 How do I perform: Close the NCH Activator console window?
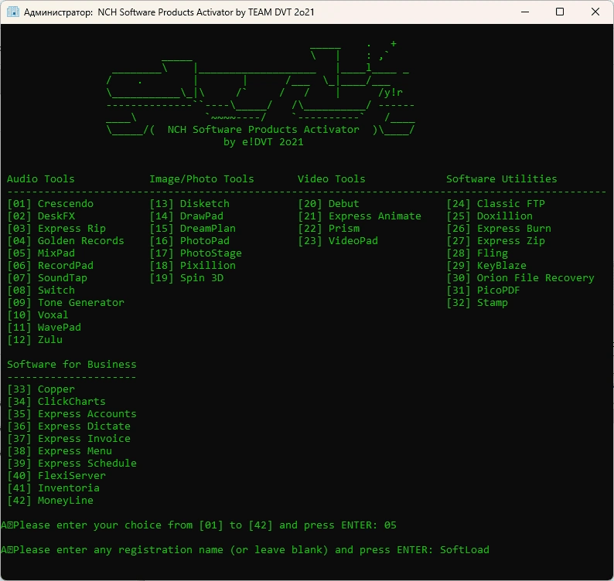[x=595, y=12]
